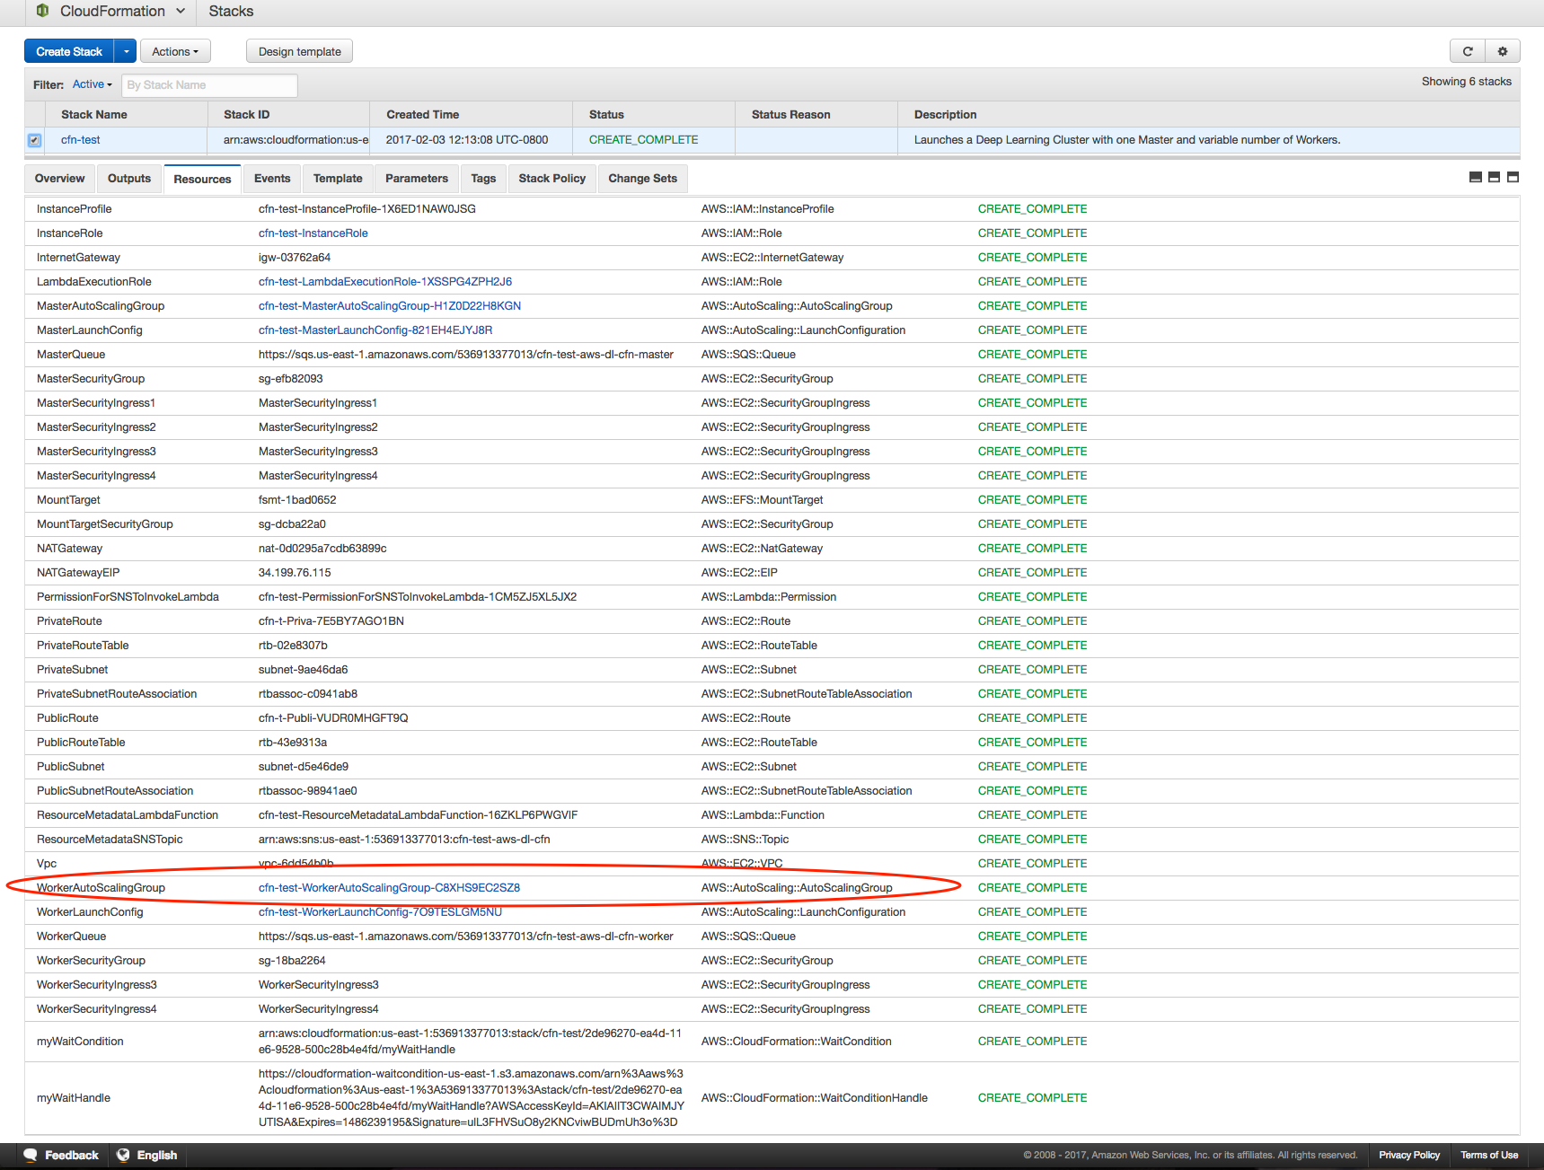
Task: Switch to the Parameters tab
Action: coord(417,178)
